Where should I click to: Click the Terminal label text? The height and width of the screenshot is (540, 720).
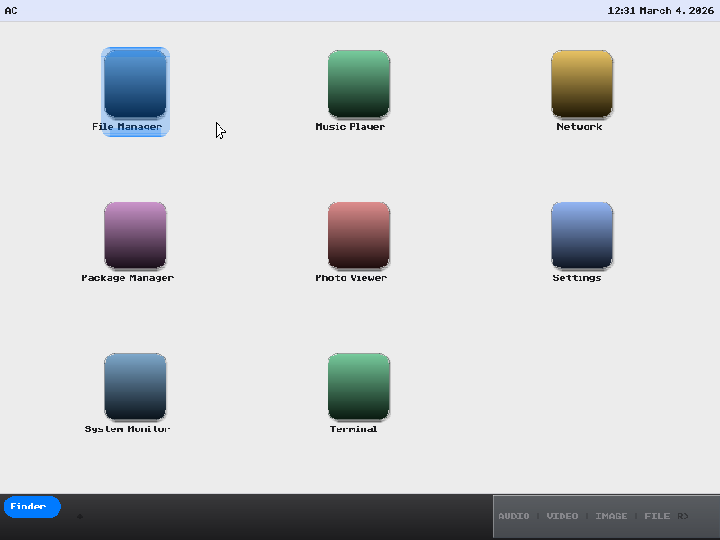355,428
